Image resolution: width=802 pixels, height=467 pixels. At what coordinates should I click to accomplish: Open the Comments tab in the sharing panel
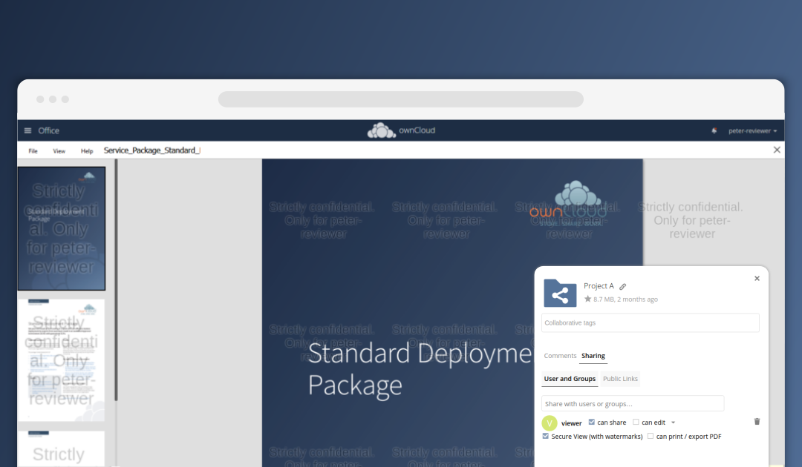561,356
